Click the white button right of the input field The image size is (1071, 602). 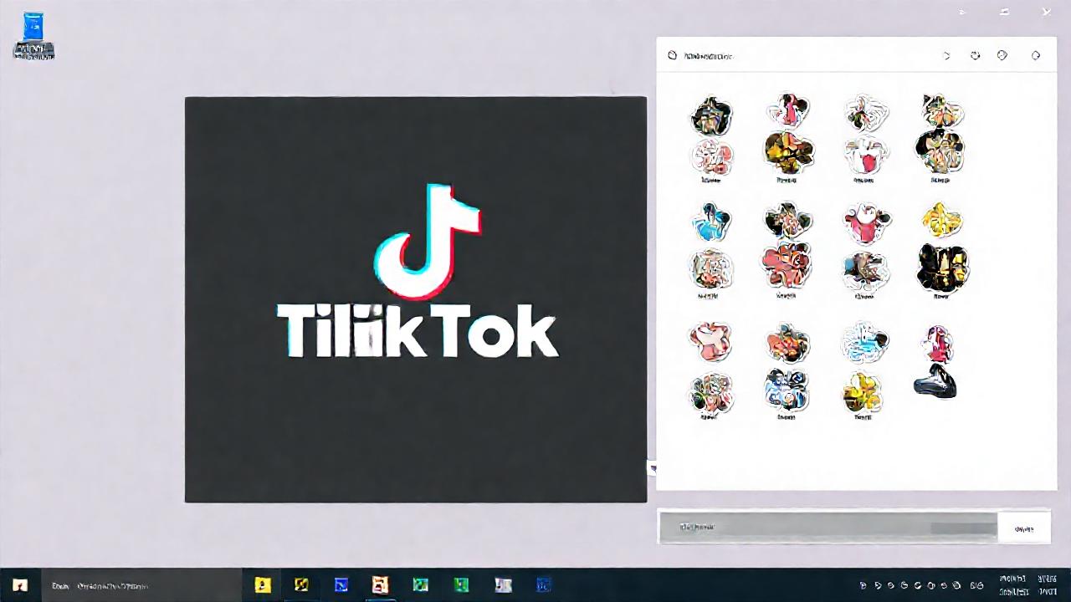click(1024, 528)
